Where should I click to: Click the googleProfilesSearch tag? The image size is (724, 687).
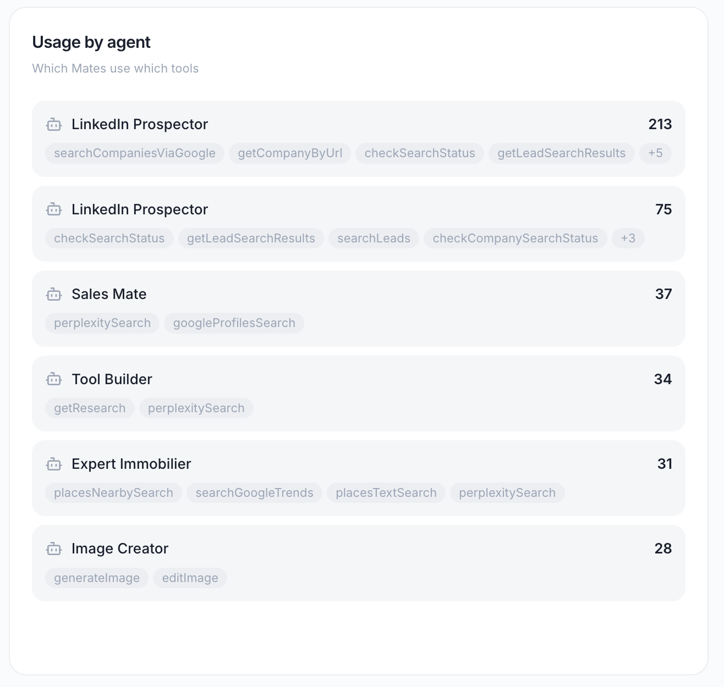pos(234,323)
